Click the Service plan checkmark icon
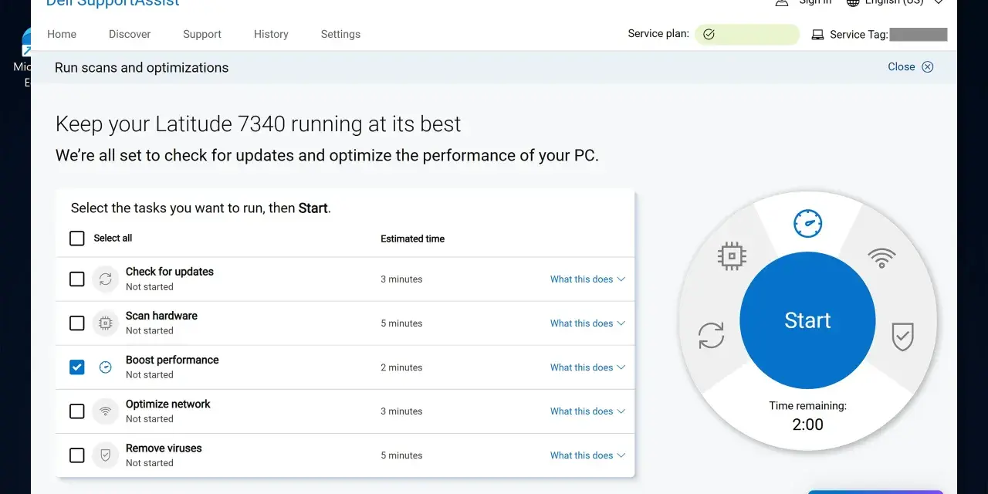This screenshot has width=988, height=494. (709, 35)
